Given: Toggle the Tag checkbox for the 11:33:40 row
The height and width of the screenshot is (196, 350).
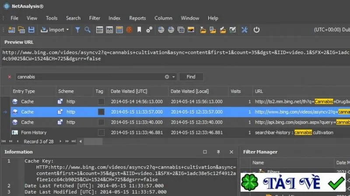Looking at the screenshot, I should 101,122.
